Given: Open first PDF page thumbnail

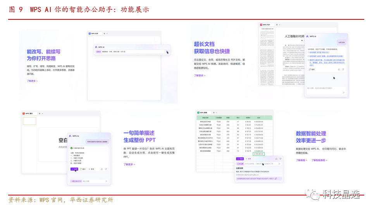Looking at the screenshot, I should (267, 38).
